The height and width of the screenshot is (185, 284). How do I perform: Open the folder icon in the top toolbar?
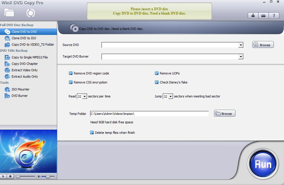pos(9,13)
